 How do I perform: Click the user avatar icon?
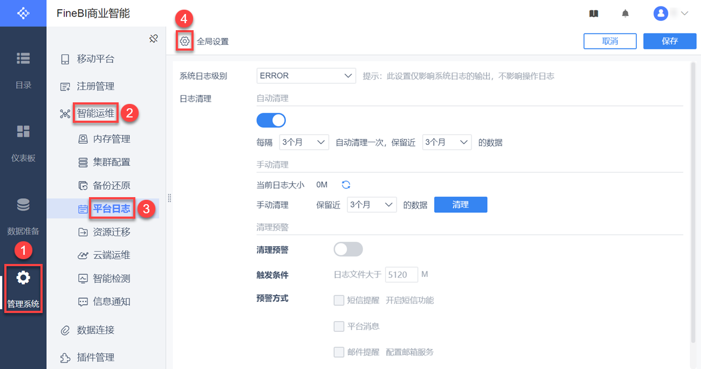(x=661, y=13)
